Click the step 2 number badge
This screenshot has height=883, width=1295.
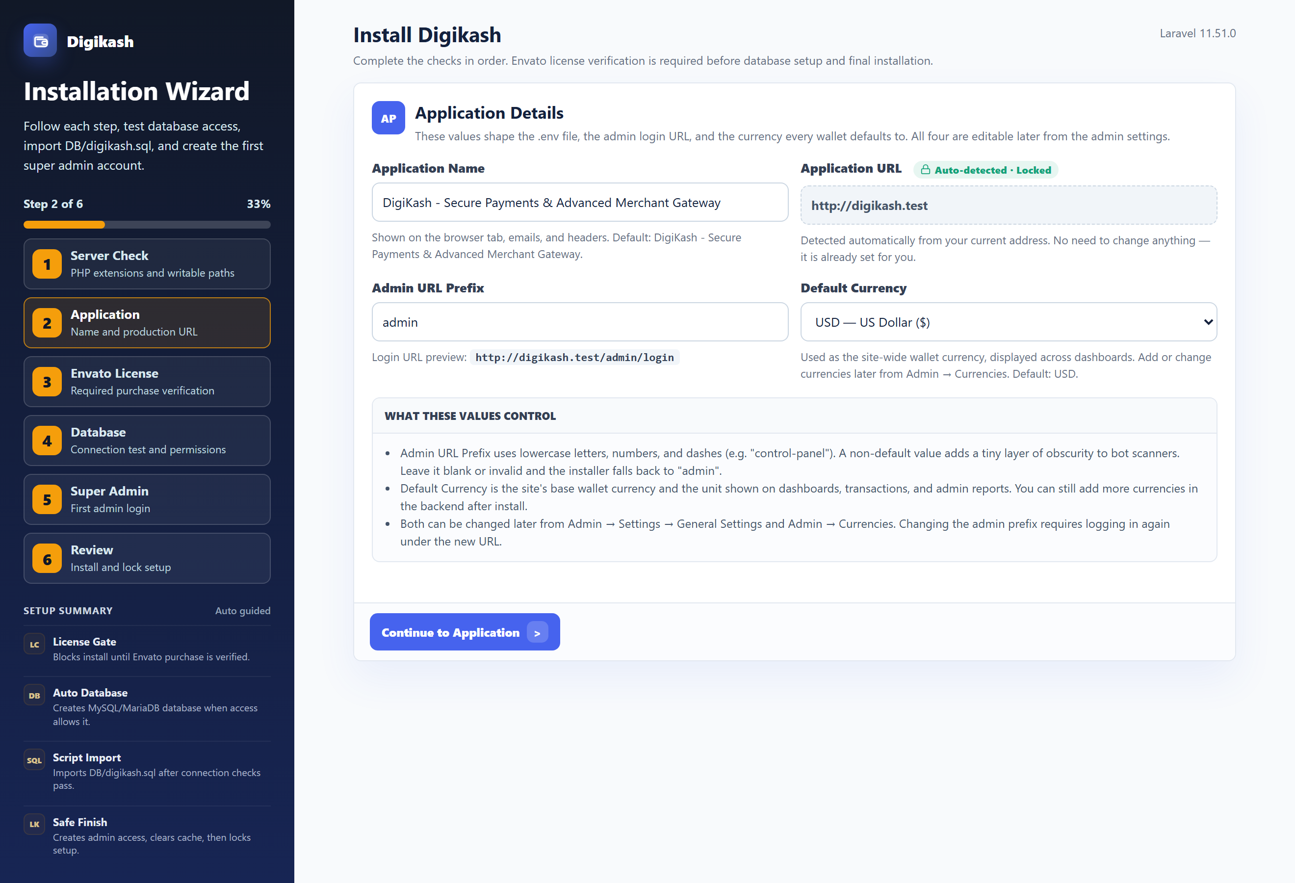[47, 323]
